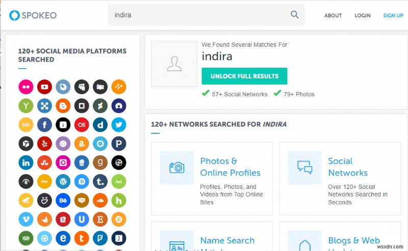
Task: Click the Twitter bird icon
Action: 119,125
